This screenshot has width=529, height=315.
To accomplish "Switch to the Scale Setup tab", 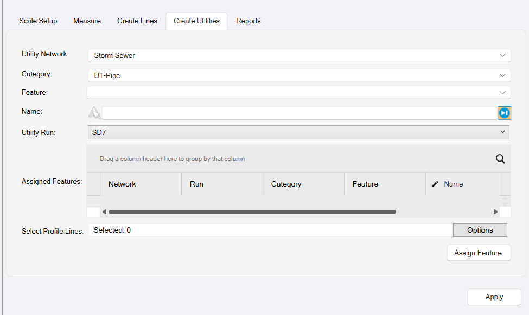I will tap(38, 21).
